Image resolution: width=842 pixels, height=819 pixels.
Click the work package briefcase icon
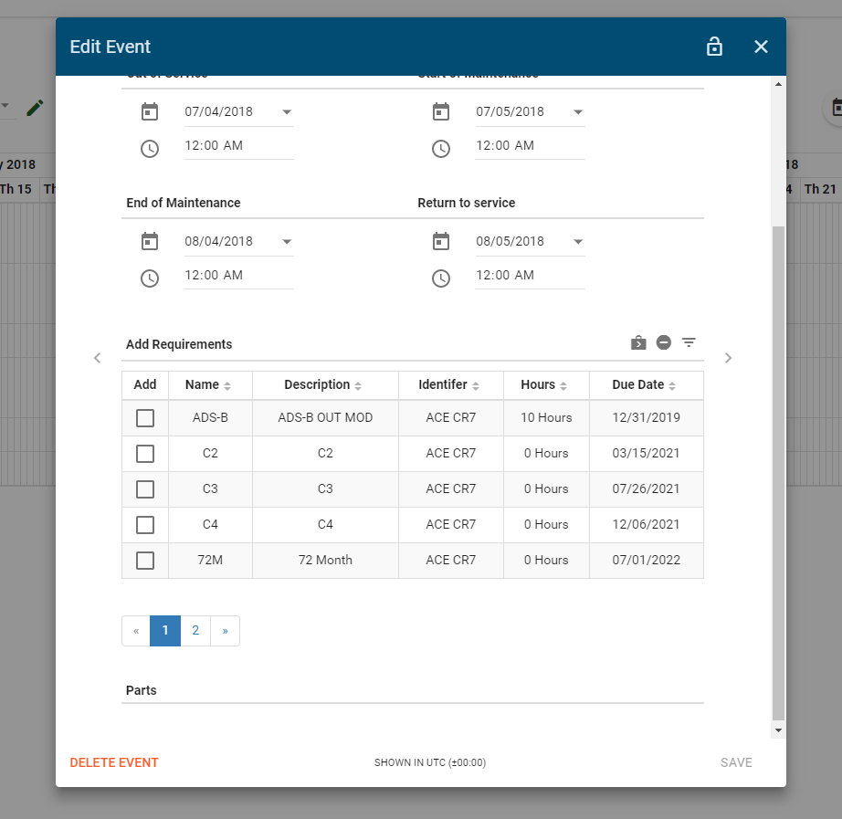click(x=638, y=342)
